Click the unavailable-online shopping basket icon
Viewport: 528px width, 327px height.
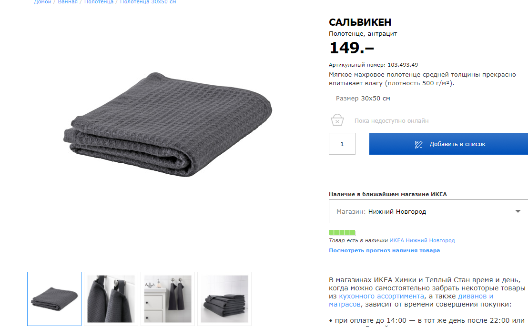point(337,120)
